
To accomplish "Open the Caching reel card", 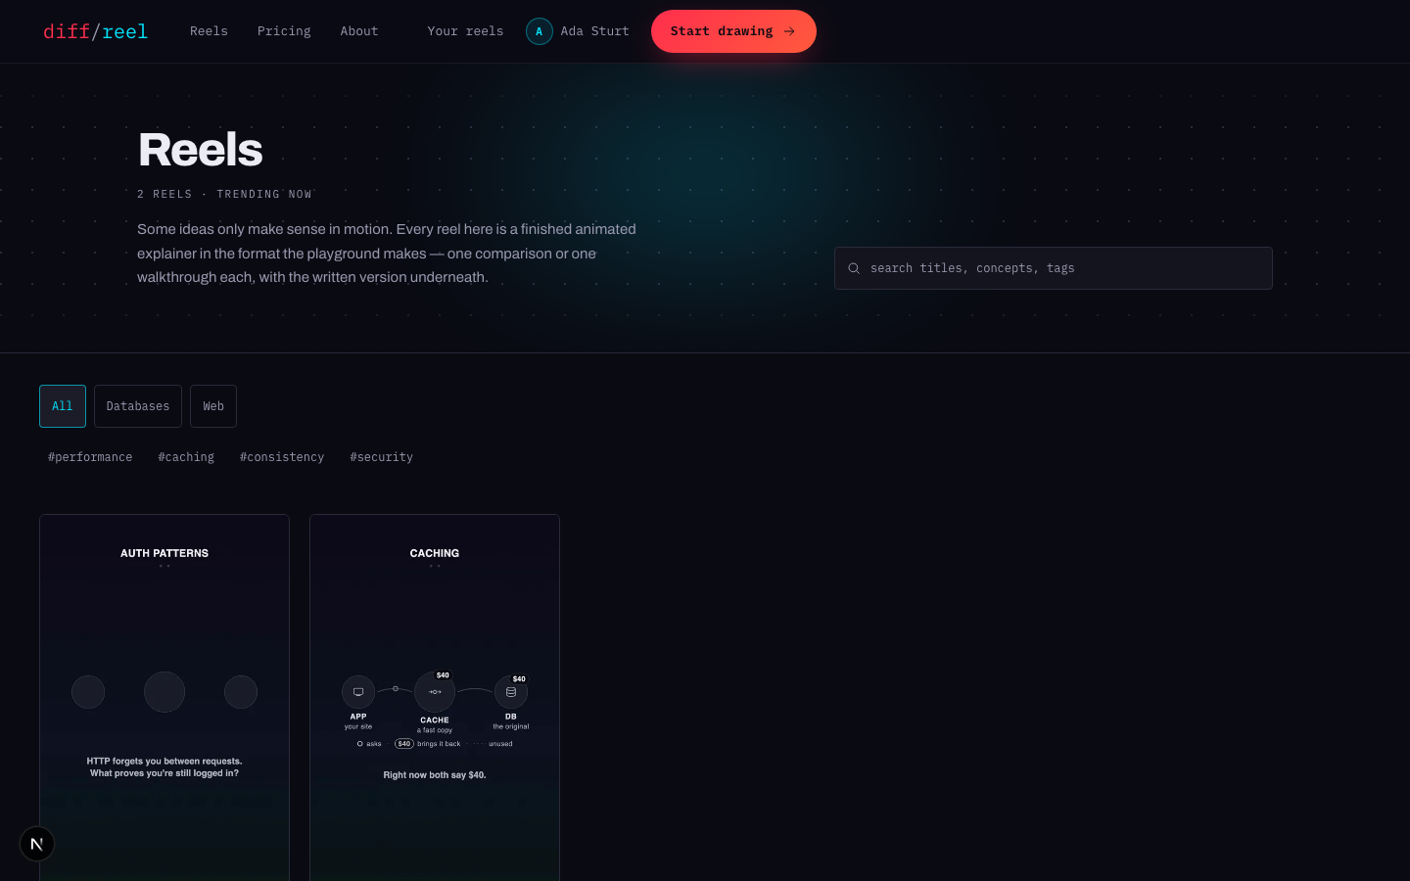I will tap(435, 698).
